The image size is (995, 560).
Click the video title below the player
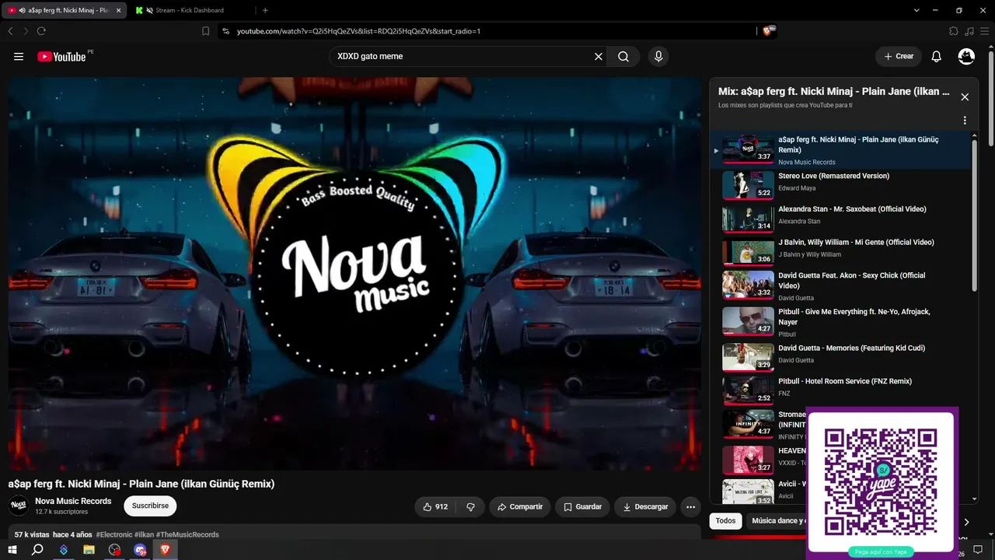click(x=141, y=484)
